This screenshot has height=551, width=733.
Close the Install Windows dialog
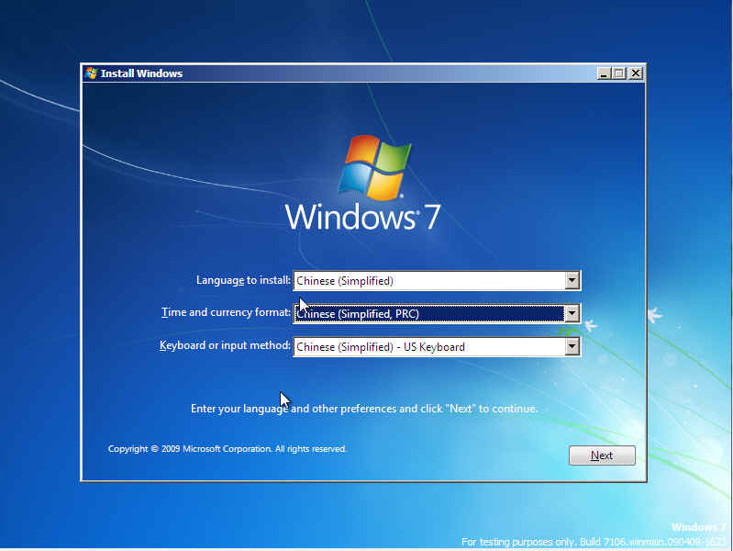[x=636, y=73]
